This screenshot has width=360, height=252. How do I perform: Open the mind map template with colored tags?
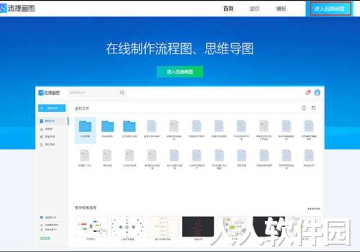[92, 226]
